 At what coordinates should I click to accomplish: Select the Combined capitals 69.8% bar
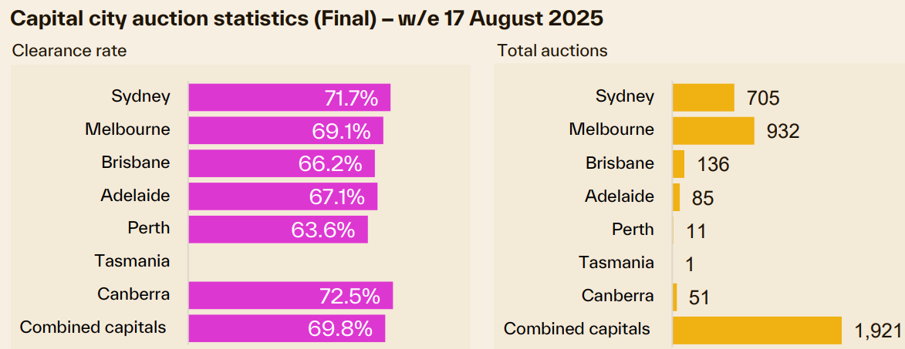tap(286, 329)
